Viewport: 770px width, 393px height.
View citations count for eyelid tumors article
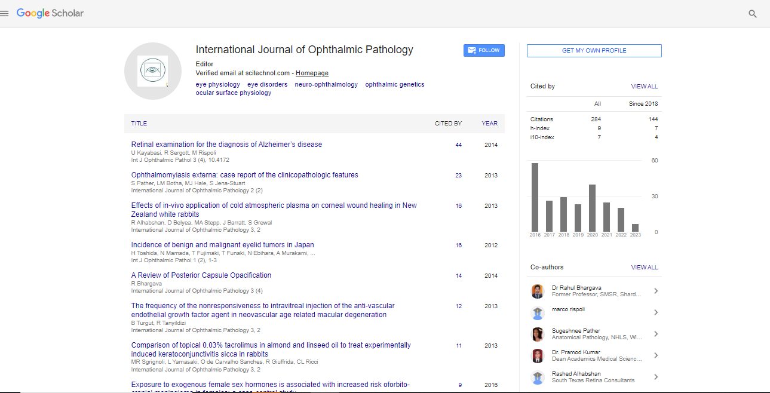click(x=458, y=245)
